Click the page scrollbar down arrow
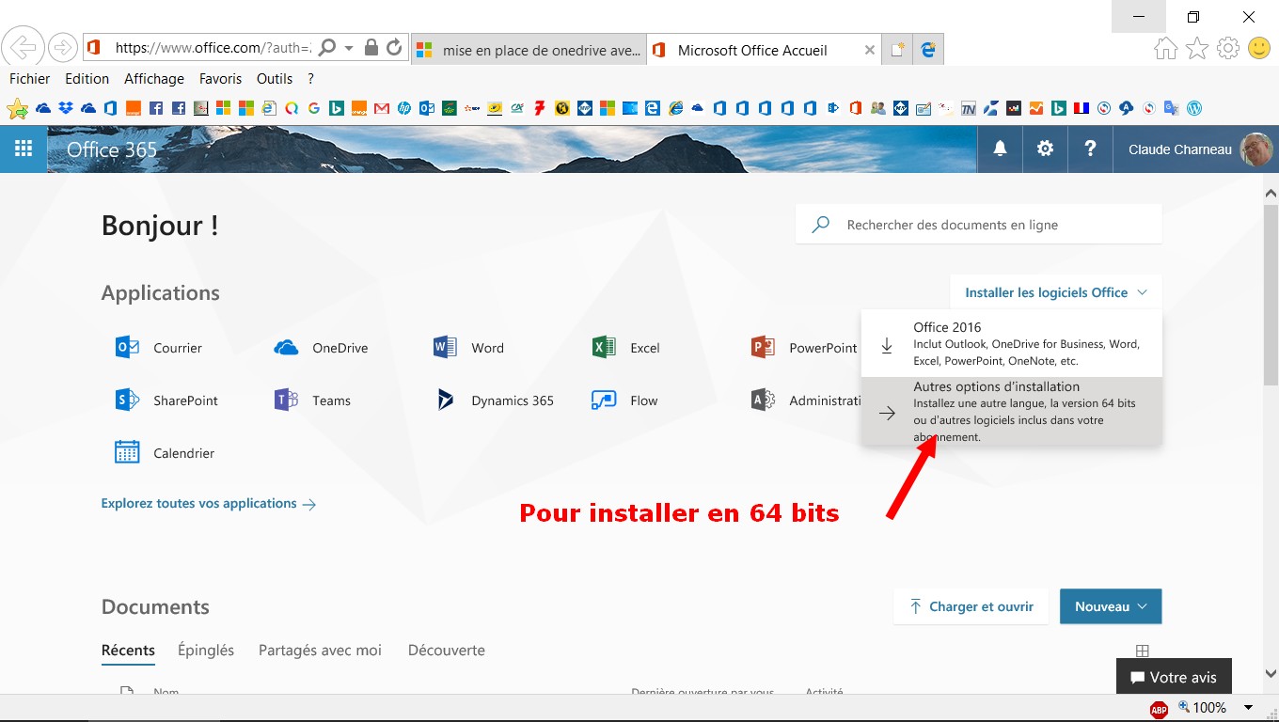Image resolution: width=1279 pixels, height=722 pixels. pyautogui.click(x=1271, y=674)
